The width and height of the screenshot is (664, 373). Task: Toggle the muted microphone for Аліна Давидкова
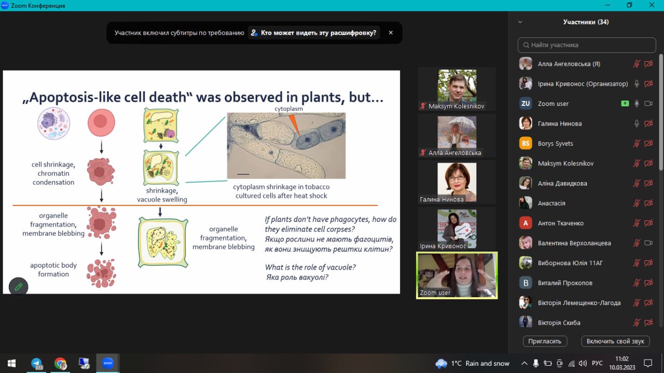tap(637, 183)
